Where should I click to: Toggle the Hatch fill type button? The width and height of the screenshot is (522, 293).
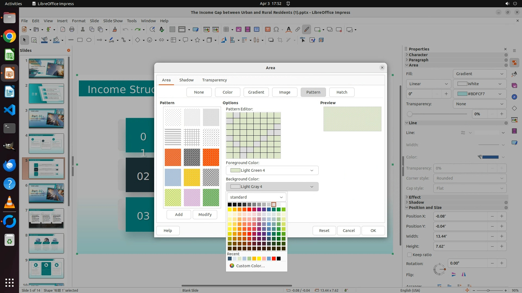coord(342,92)
